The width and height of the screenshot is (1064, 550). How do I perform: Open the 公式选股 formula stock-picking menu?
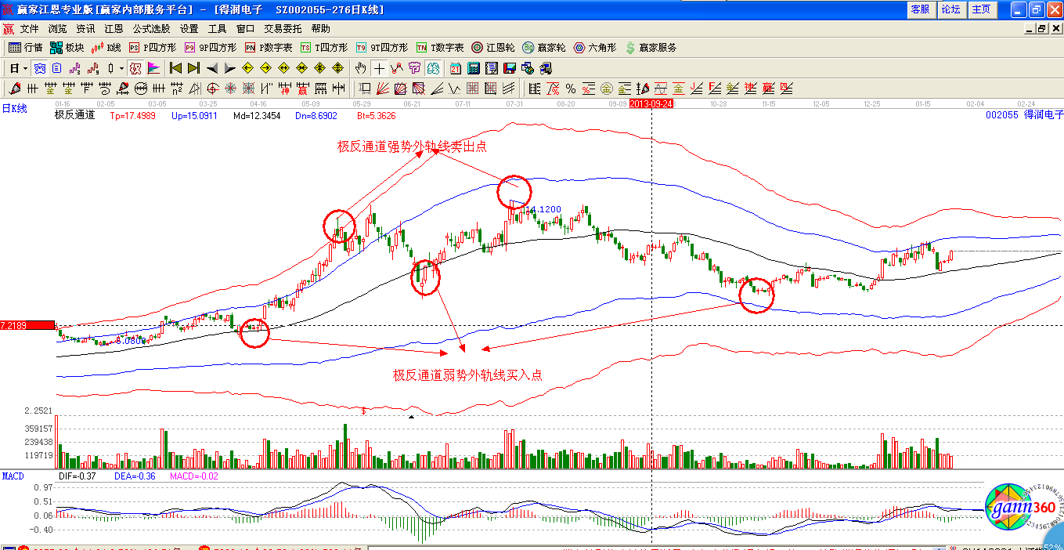[x=151, y=29]
